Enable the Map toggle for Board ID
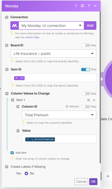 tap(85, 45)
